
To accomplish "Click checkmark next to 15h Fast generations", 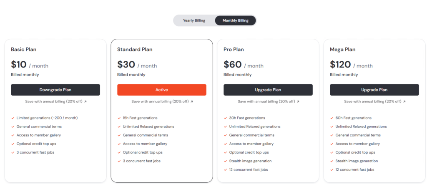I will coord(119,118).
